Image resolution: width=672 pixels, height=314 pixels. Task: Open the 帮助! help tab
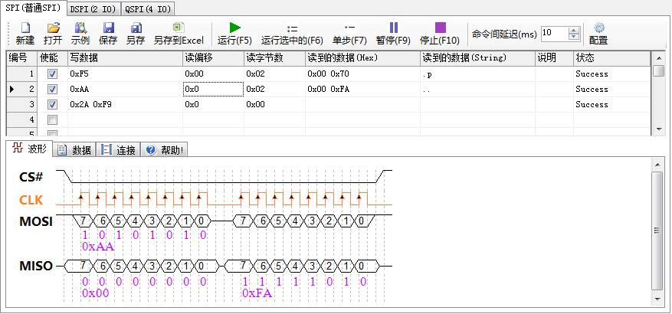[165, 150]
